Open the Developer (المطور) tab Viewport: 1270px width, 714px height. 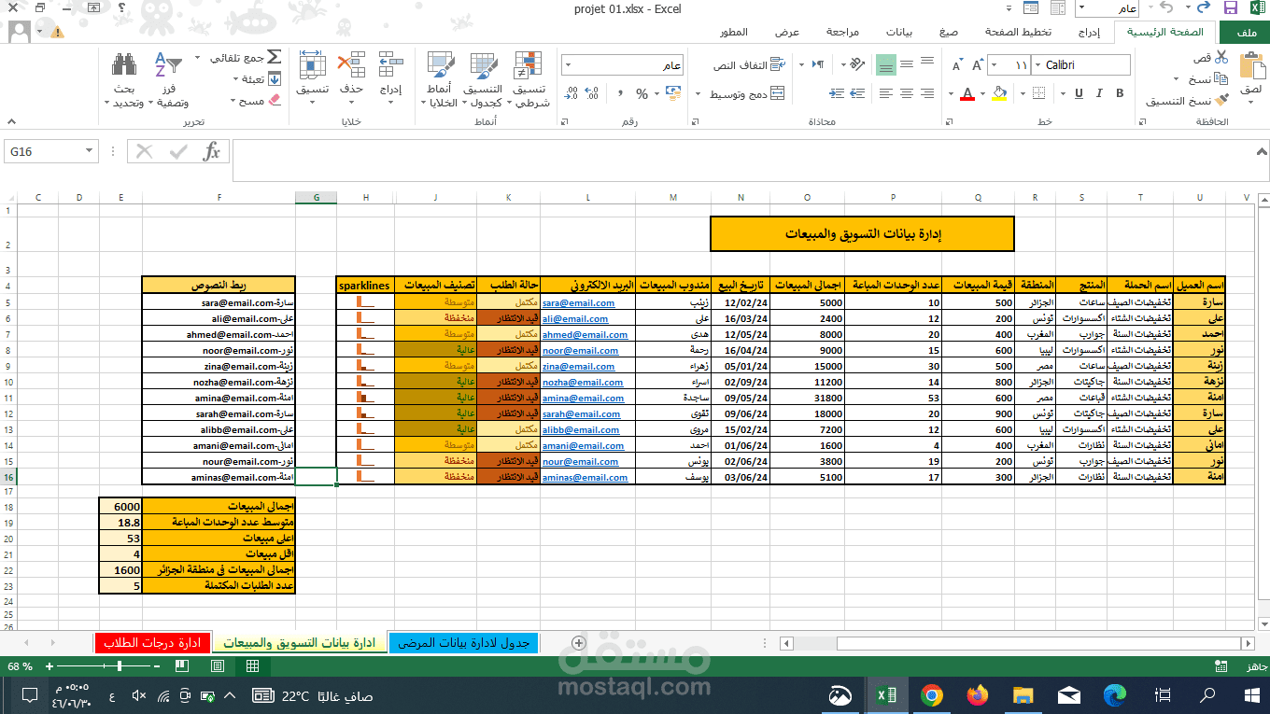click(x=733, y=32)
